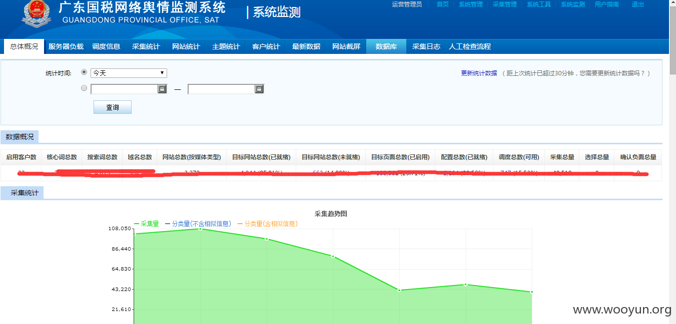Open 采集统计 tab

point(146,46)
